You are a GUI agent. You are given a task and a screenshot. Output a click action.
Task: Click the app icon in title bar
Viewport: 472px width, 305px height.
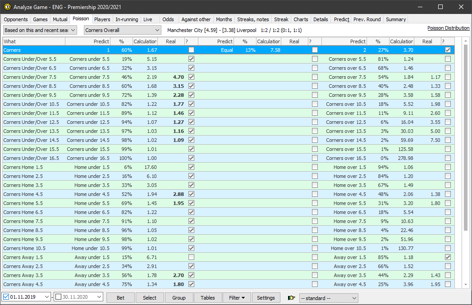[7, 7]
